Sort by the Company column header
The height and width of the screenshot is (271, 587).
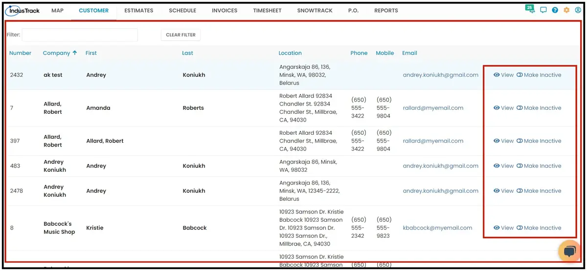(56, 53)
